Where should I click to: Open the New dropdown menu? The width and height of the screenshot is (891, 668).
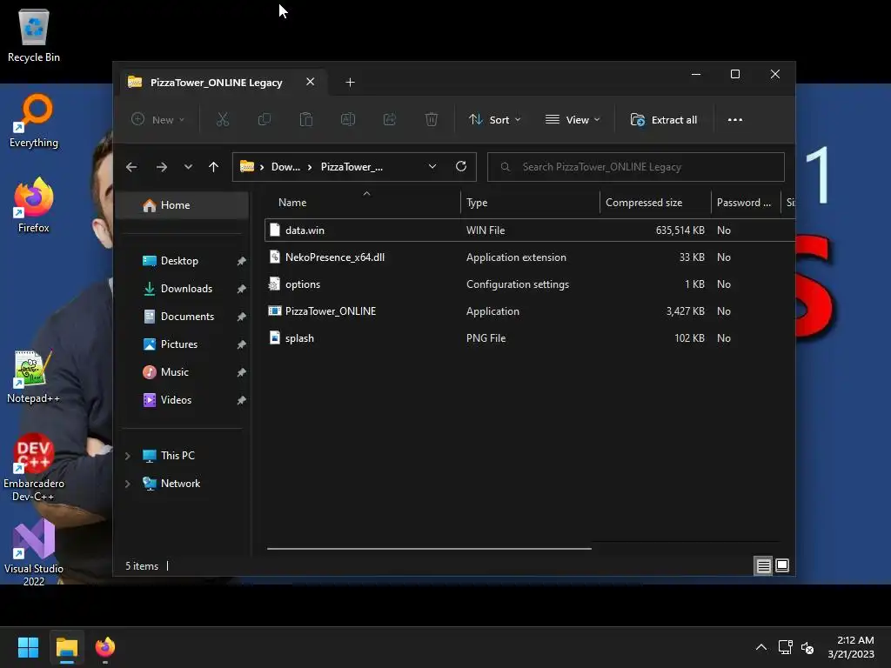pos(158,120)
